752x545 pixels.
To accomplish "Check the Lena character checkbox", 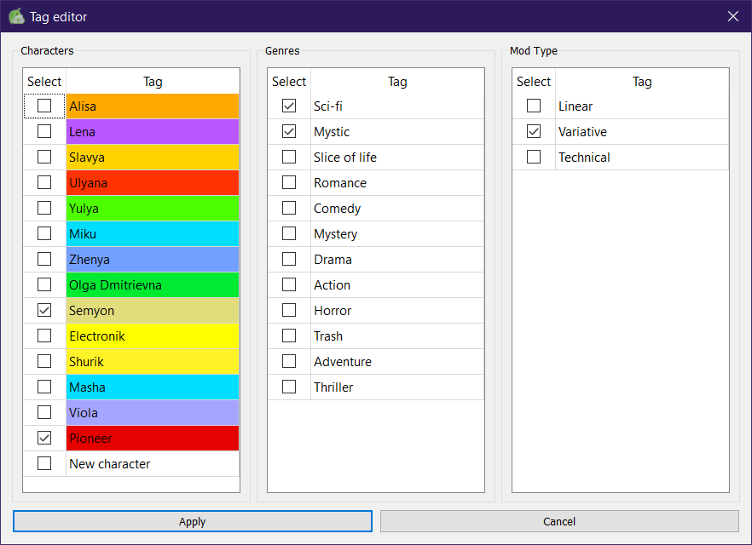I will (44, 131).
